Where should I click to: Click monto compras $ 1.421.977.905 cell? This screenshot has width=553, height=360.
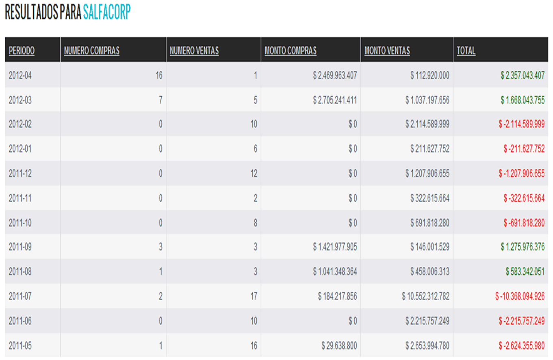(335, 247)
